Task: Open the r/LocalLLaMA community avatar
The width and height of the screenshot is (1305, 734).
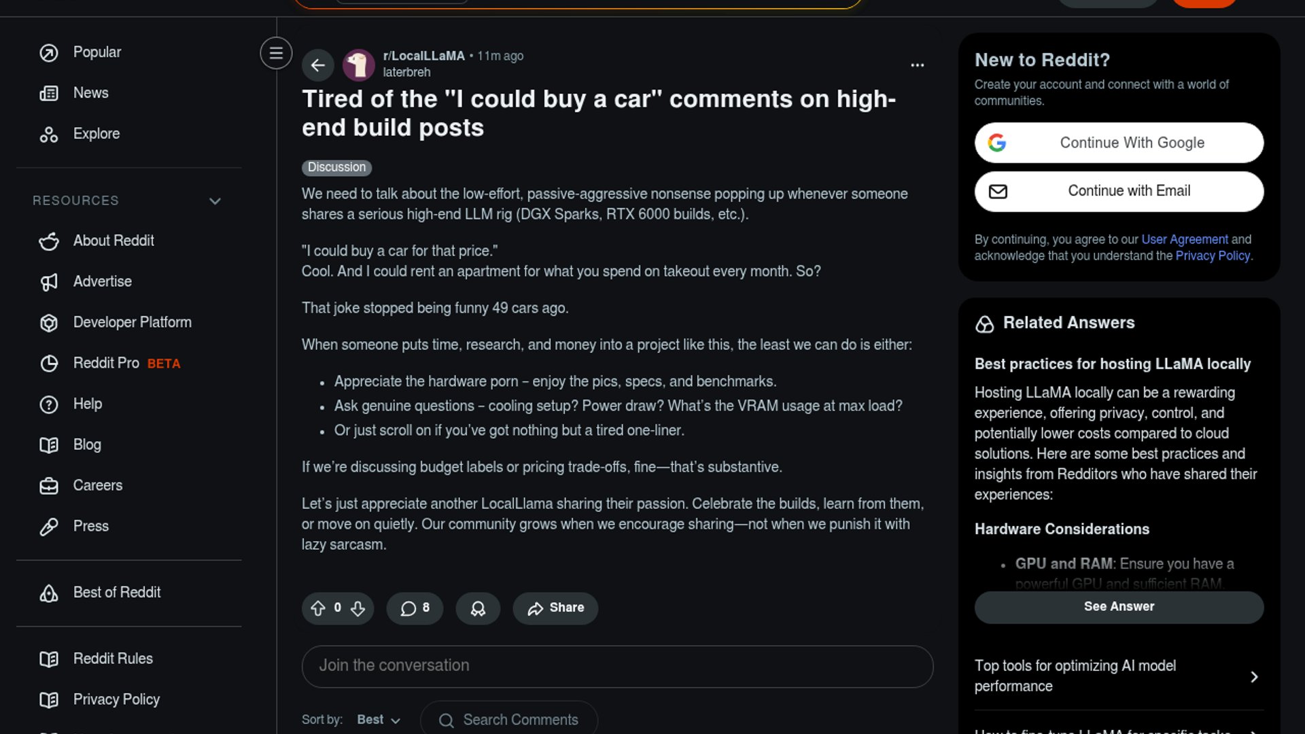Action: pyautogui.click(x=358, y=65)
